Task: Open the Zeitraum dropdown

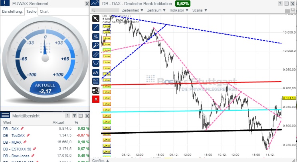Action: pyautogui.click(x=156, y=10)
